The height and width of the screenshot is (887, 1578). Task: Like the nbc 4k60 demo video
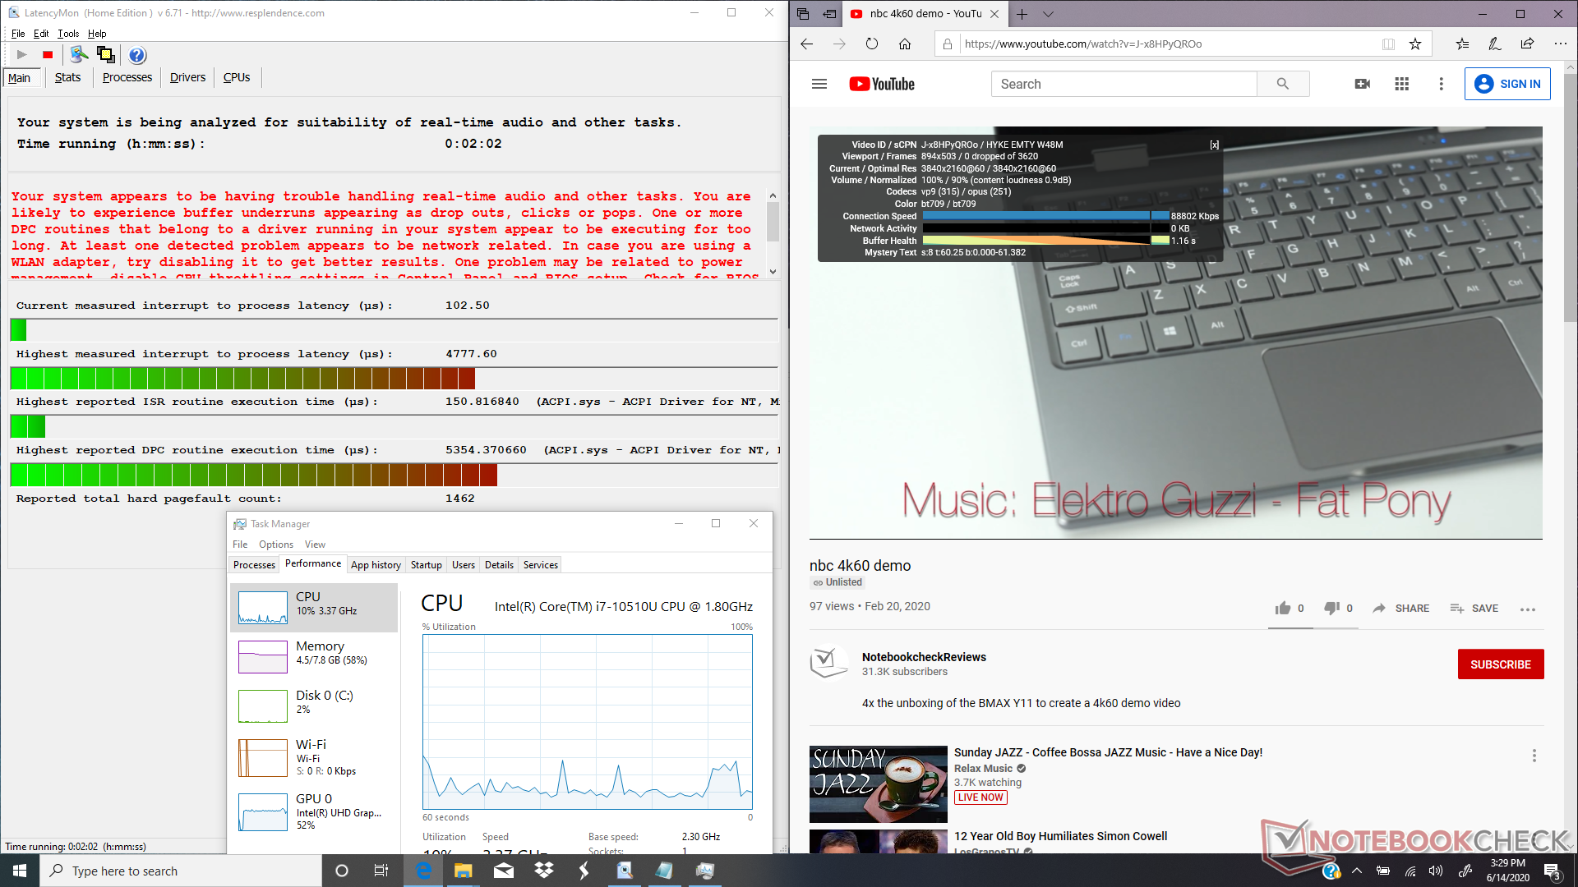tap(1283, 609)
